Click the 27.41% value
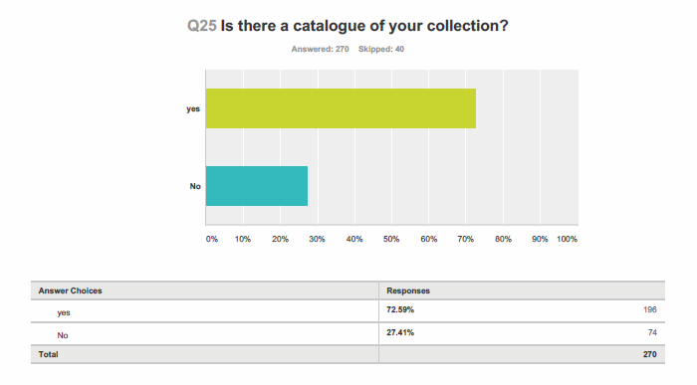 click(x=400, y=332)
